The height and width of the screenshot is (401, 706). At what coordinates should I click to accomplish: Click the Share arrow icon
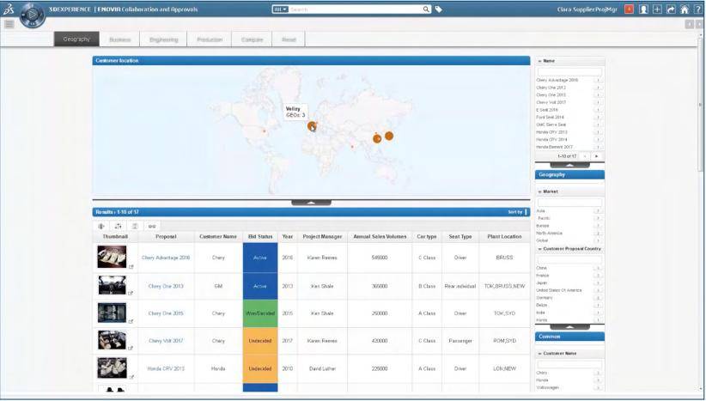pyautogui.click(x=671, y=9)
